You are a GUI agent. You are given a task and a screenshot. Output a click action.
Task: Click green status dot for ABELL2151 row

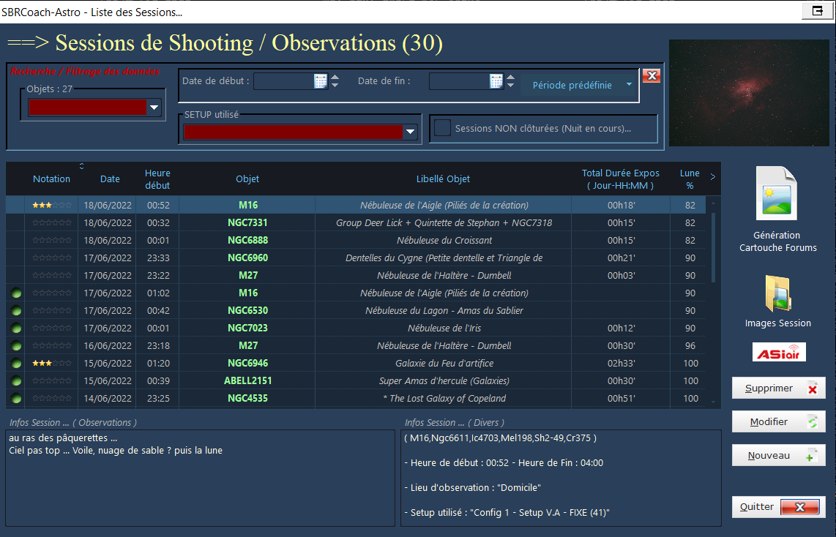tap(16, 381)
